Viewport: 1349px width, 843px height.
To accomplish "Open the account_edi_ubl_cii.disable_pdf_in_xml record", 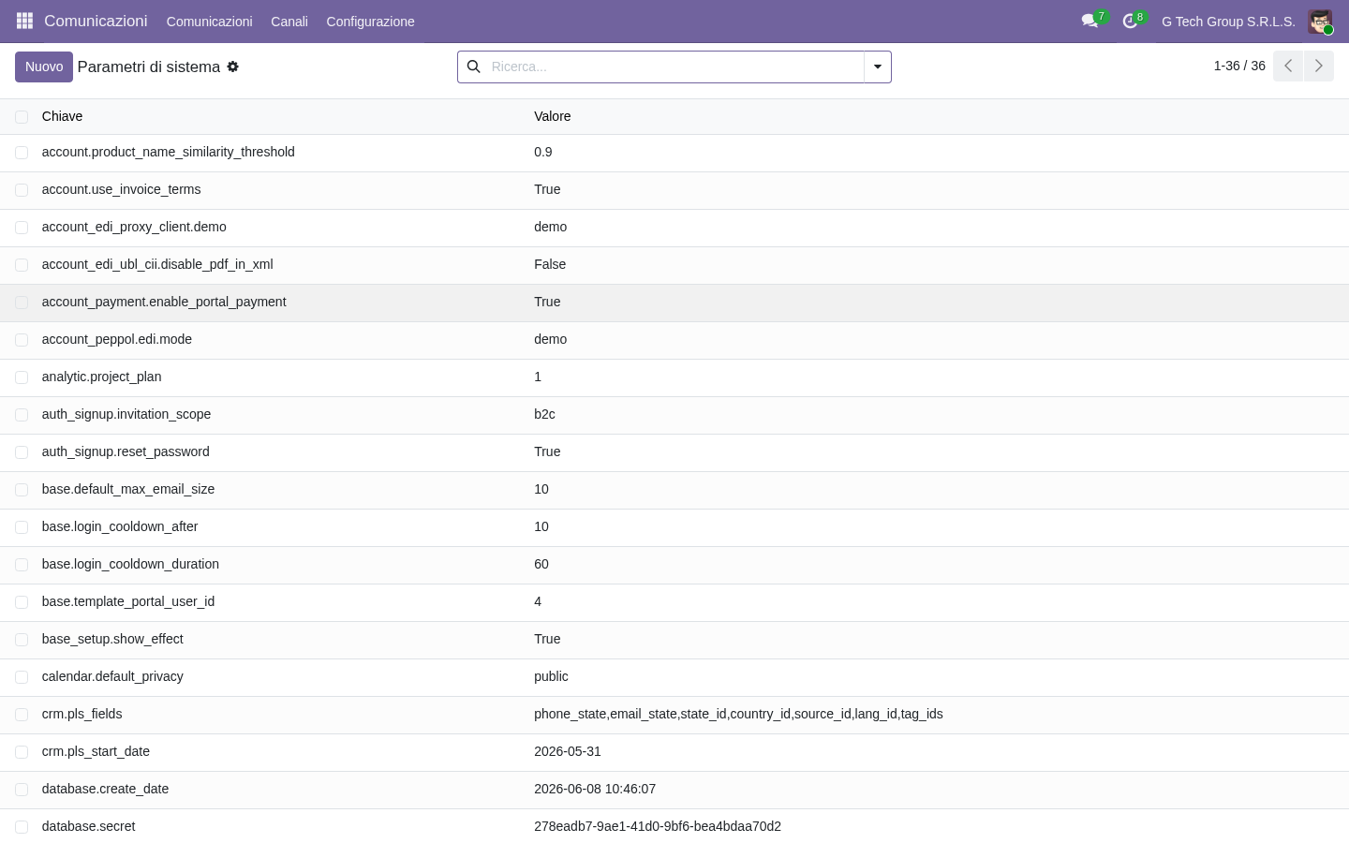I will pos(157,264).
